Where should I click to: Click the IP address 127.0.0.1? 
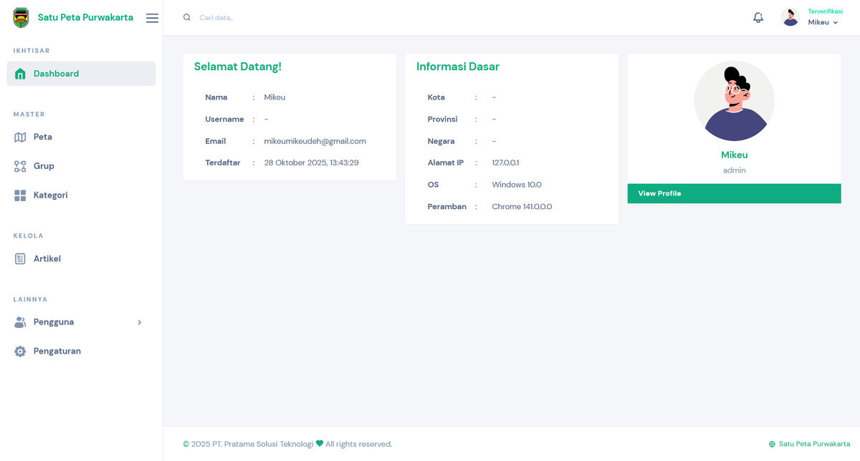click(x=505, y=162)
